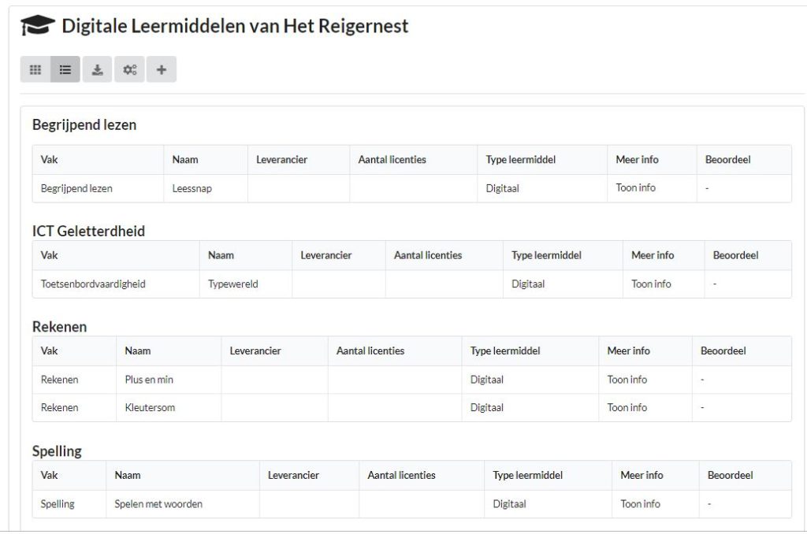Switch to list view
807x534 pixels.
[x=65, y=69]
